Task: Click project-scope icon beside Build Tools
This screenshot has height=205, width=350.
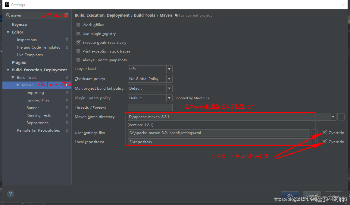Action: pyautogui.click(x=67, y=77)
